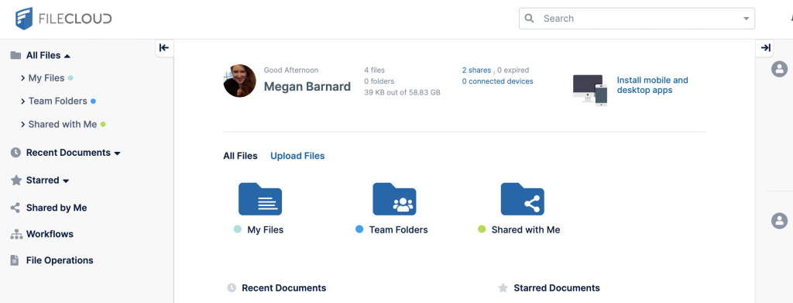
Task: Open Shared by Me in the sidebar
Action: pyautogui.click(x=57, y=208)
